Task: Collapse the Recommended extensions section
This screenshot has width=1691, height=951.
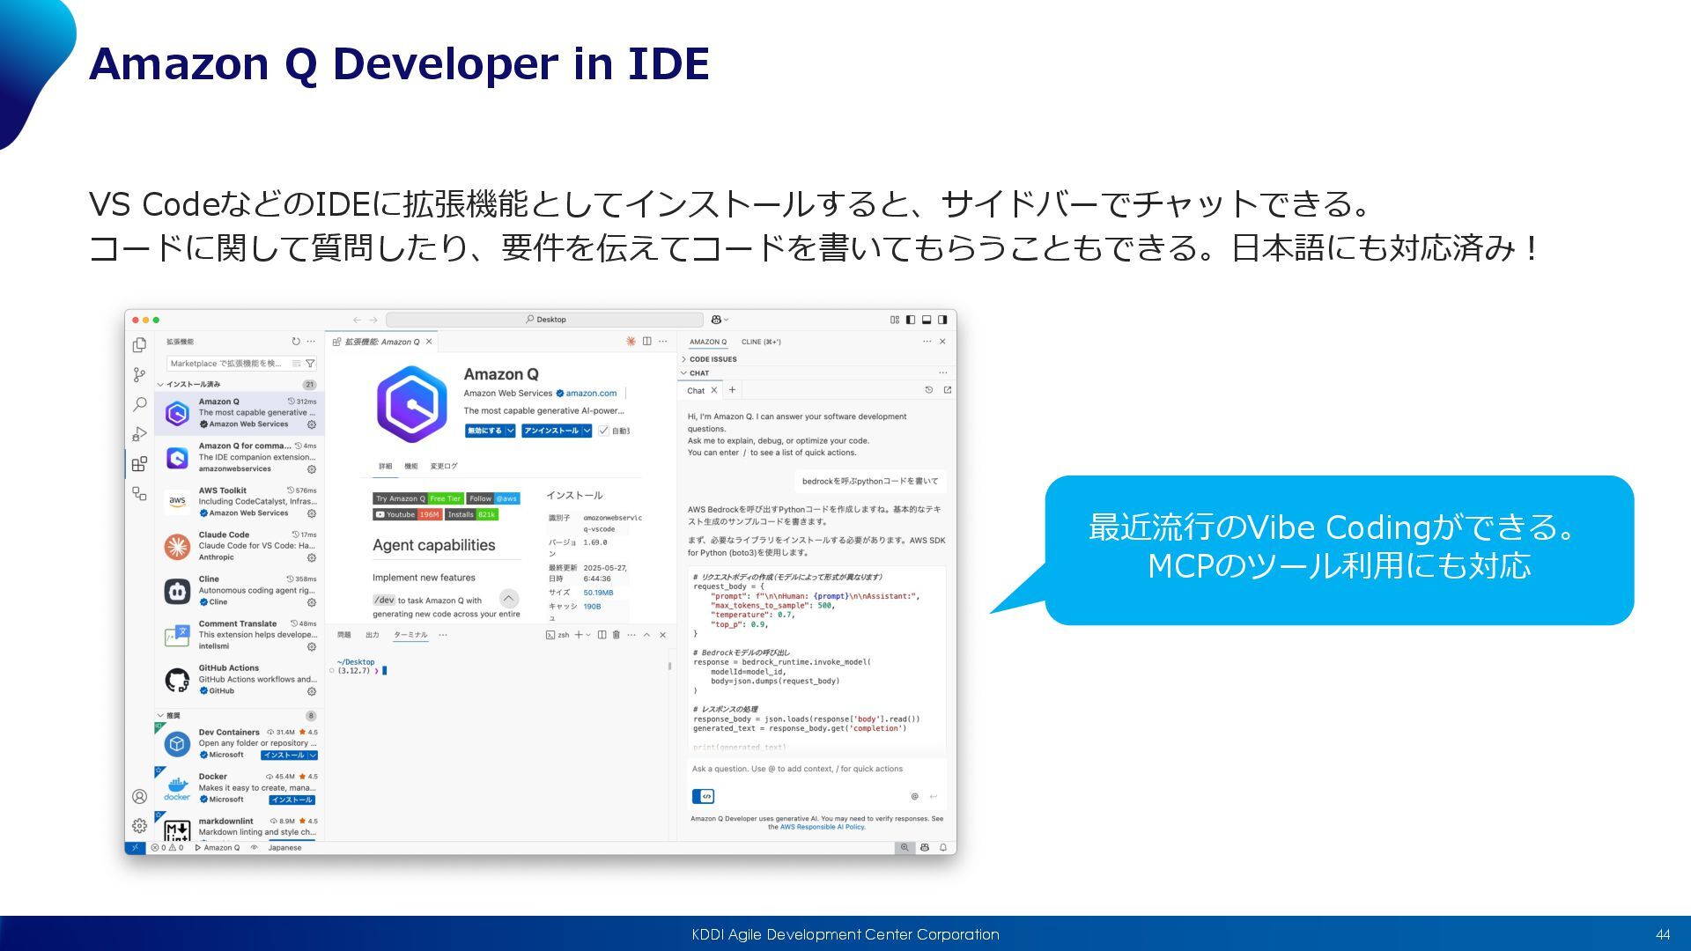Action: [x=160, y=716]
